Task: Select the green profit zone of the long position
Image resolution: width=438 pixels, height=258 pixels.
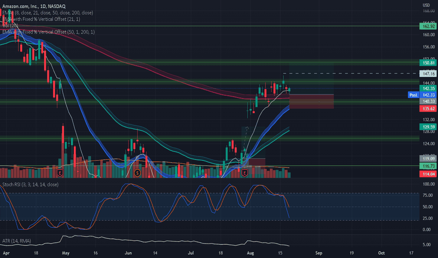Action: (312, 79)
